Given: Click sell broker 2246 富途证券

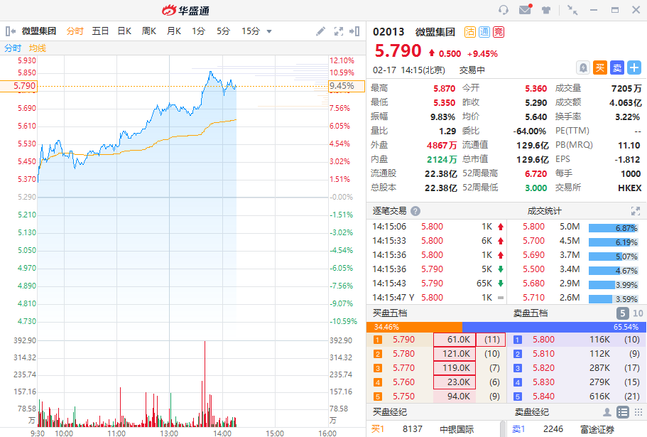Looking at the screenshot, I should tap(577, 429).
